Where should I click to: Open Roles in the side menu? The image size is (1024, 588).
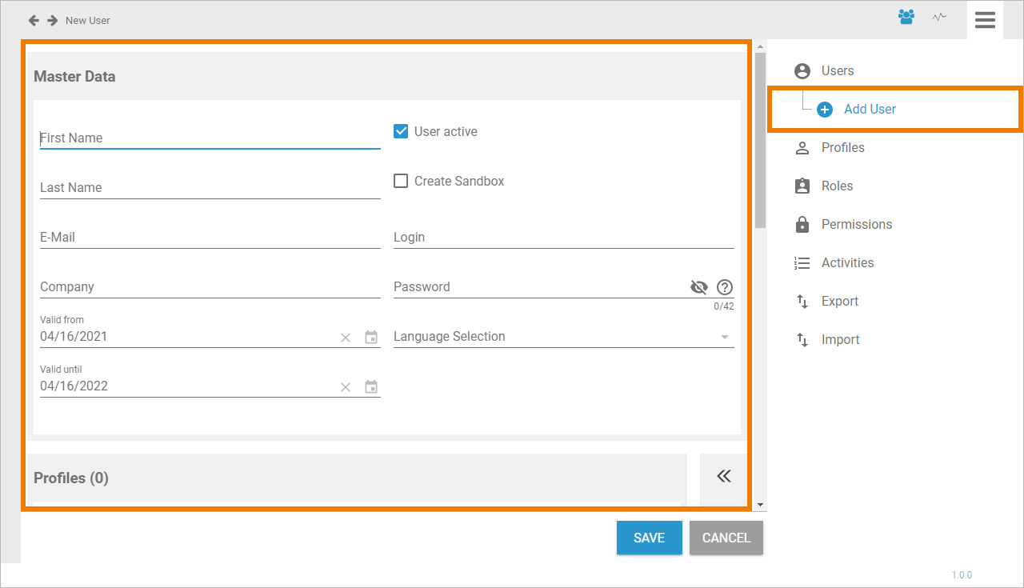pyautogui.click(x=837, y=186)
